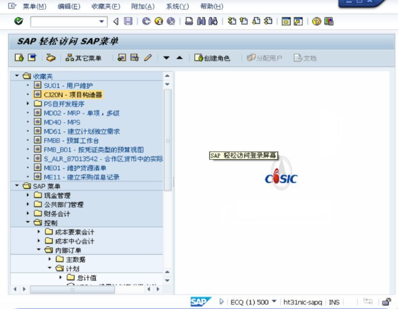Click the Next Page icon
This screenshot has width=398, height=309.
click(x=256, y=21)
